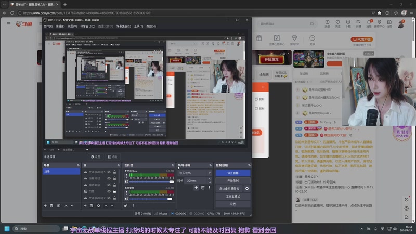
Task: Open advanced audio properties gears icon in mixer
Action: [x=126, y=206]
